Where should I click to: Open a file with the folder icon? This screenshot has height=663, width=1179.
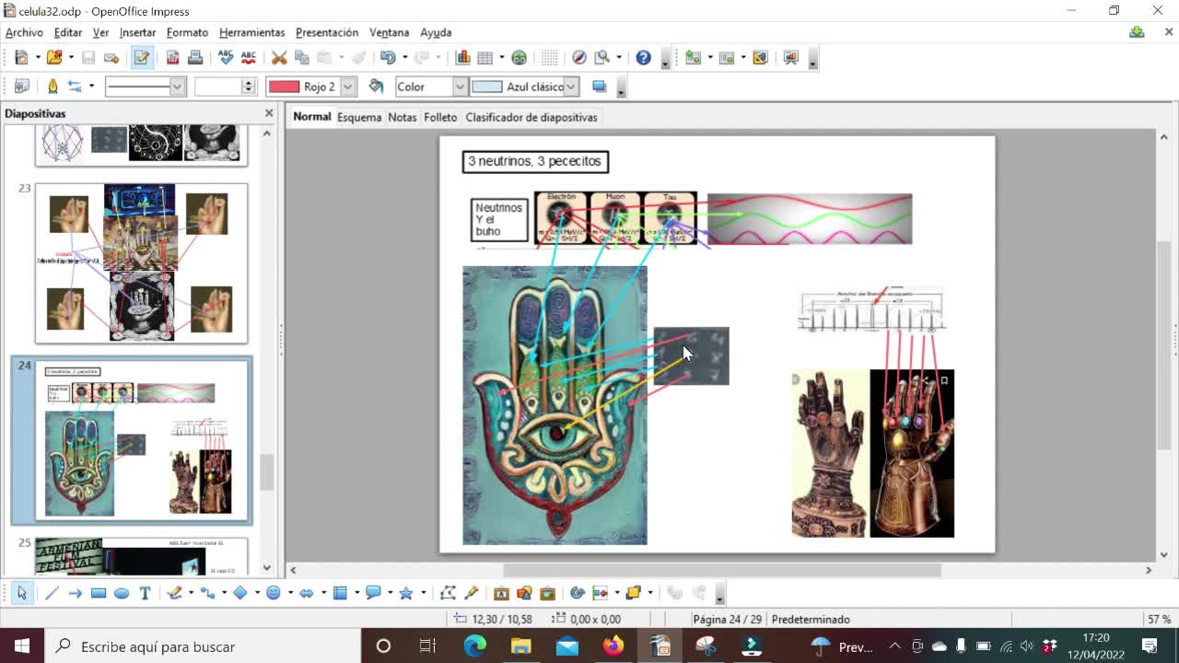[x=55, y=58]
